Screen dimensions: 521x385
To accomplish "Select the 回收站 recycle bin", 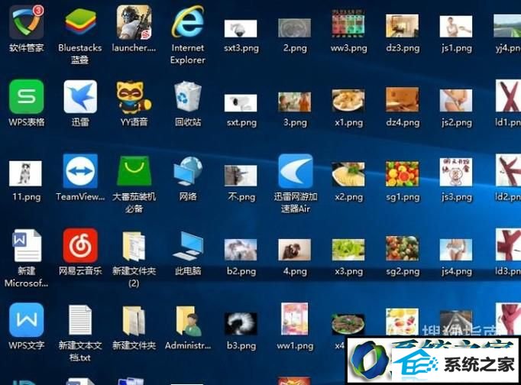I will 188,97.
